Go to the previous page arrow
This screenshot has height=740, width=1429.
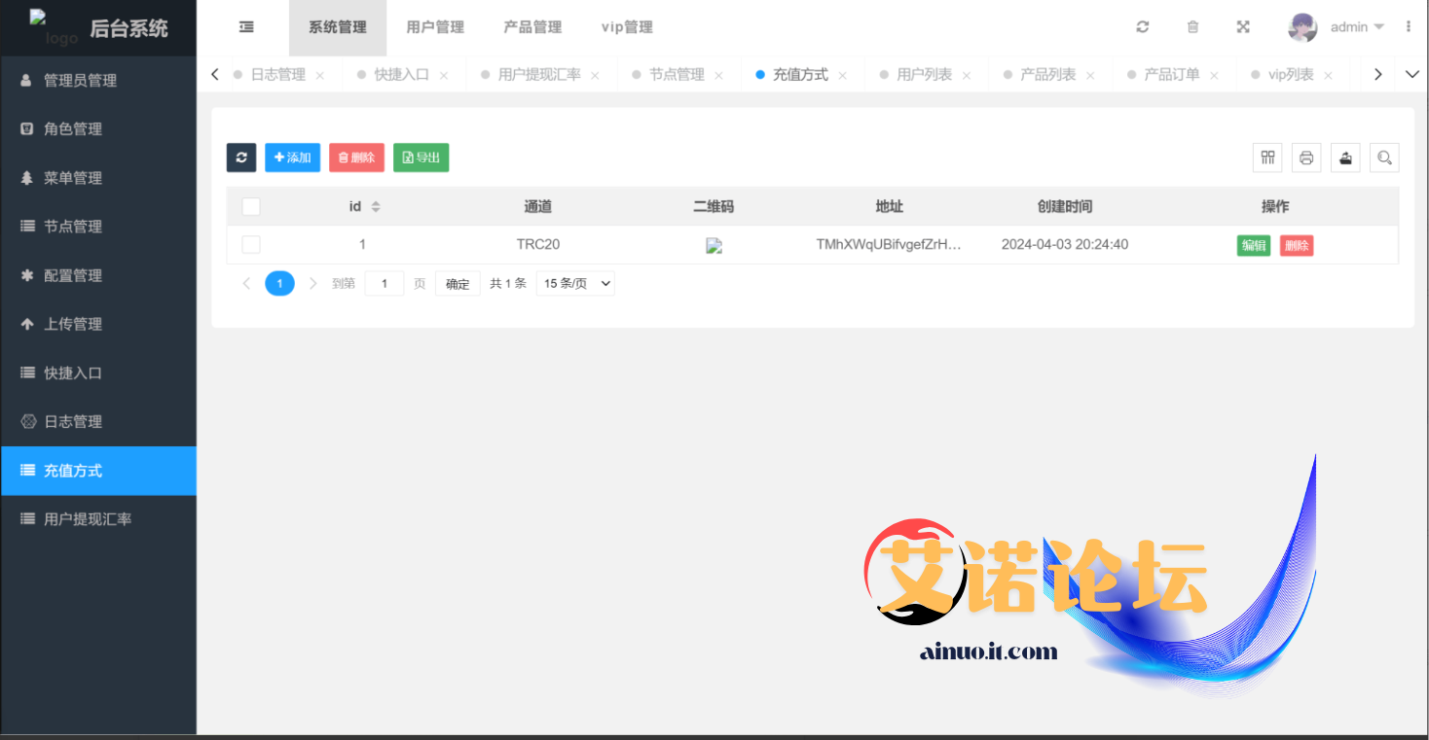click(246, 283)
